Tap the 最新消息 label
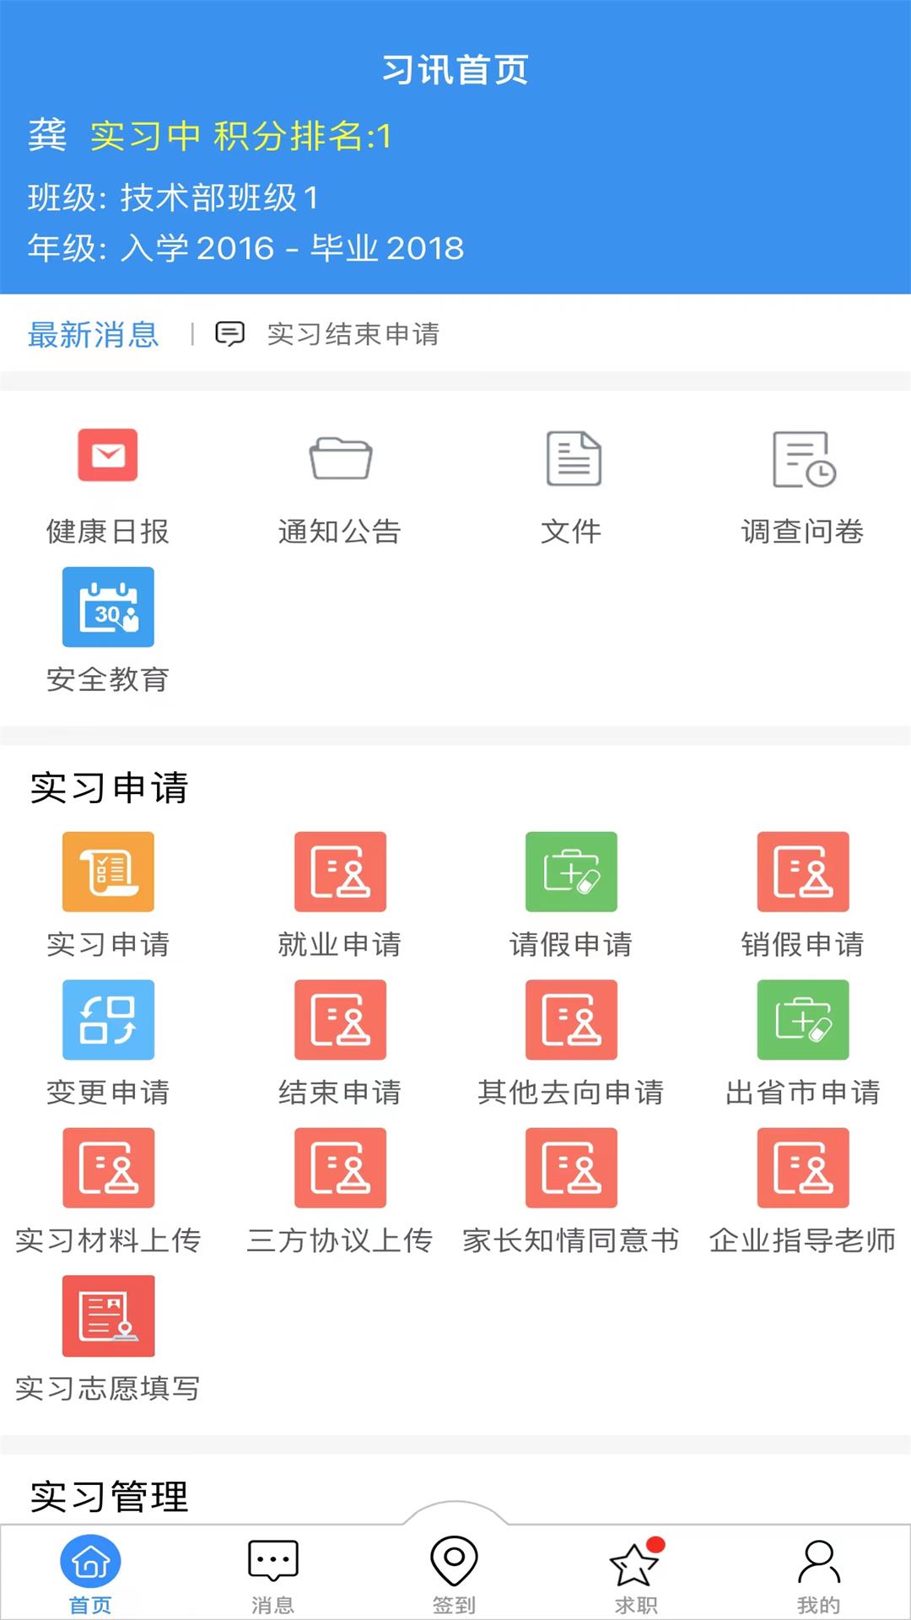911x1620 pixels. (x=93, y=335)
